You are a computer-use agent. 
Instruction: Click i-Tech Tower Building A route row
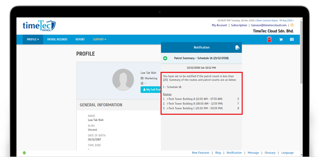coord(201,99)
